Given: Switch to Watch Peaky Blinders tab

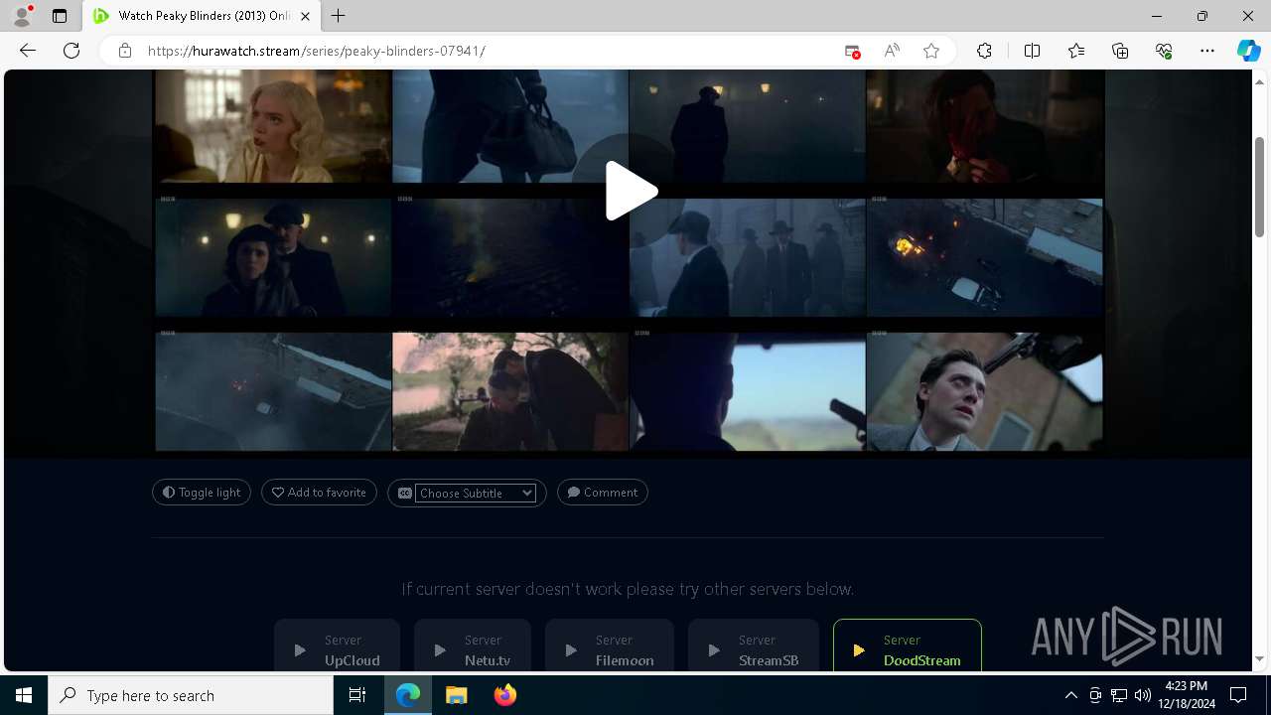Looking at the screenshot, I should (x=202, y=16).
